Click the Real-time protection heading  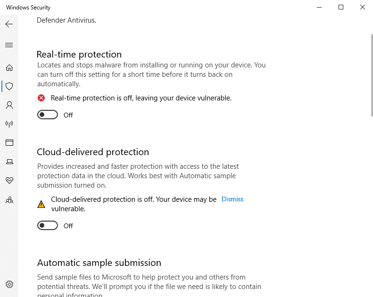point(79,54)
